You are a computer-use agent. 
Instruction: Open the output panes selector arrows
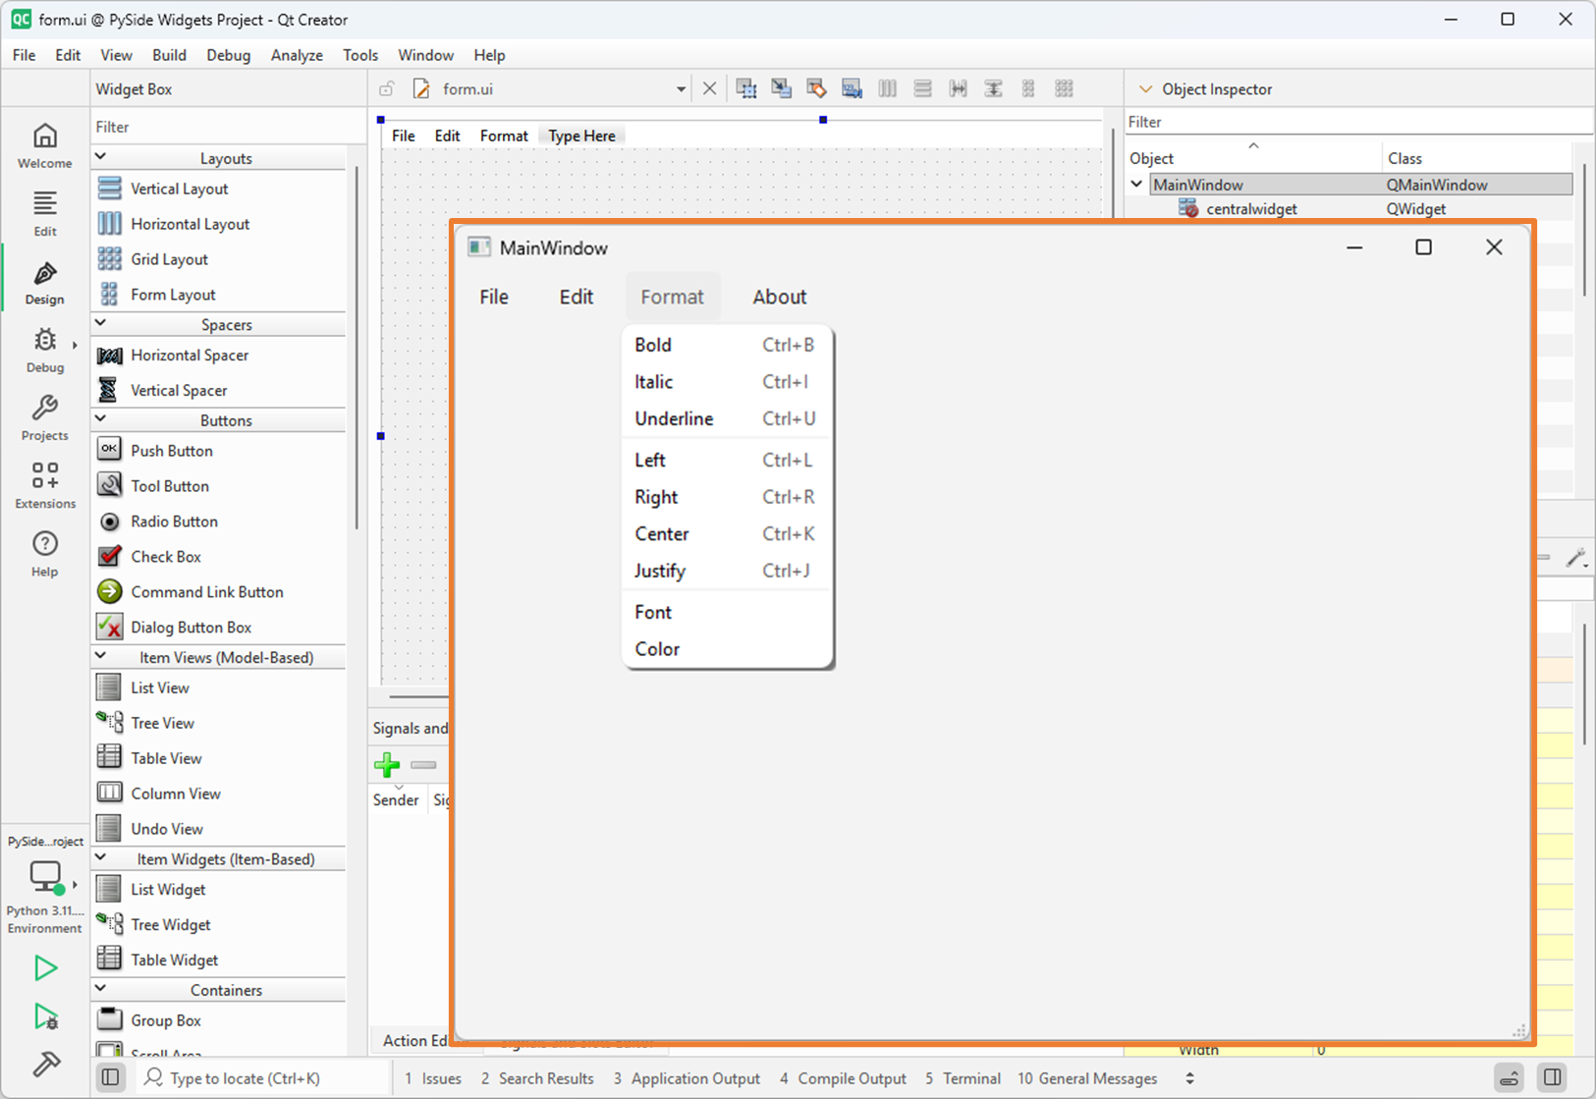click(x=1190, y=1078)
